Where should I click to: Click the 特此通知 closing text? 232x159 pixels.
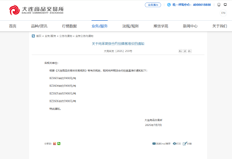tap(55, 109)
